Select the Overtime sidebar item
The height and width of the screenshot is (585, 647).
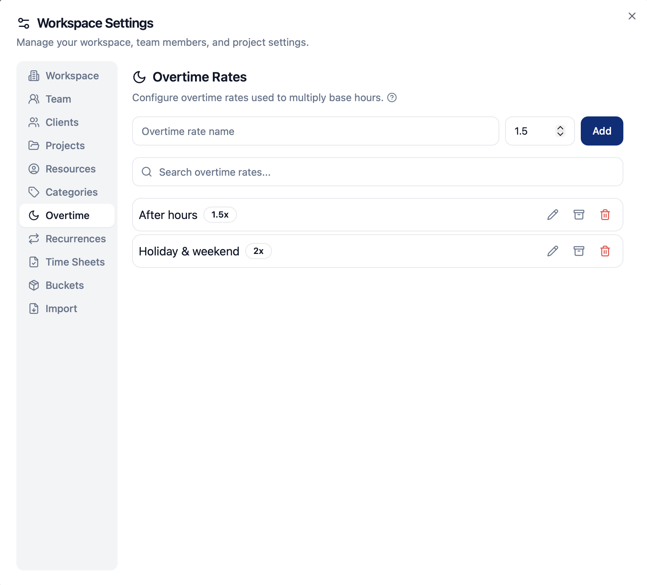(67, 215)
